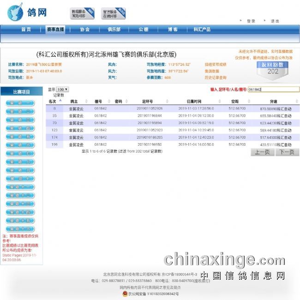Go to next page with 下一页
The width and height of the screenshot is (300, 300).
click(287, 152)
